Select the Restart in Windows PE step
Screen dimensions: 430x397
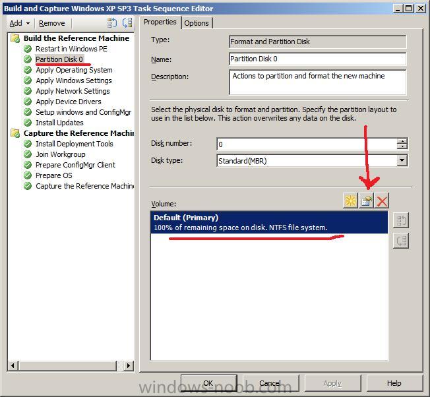pyautogui.click(x=71, y=49)
